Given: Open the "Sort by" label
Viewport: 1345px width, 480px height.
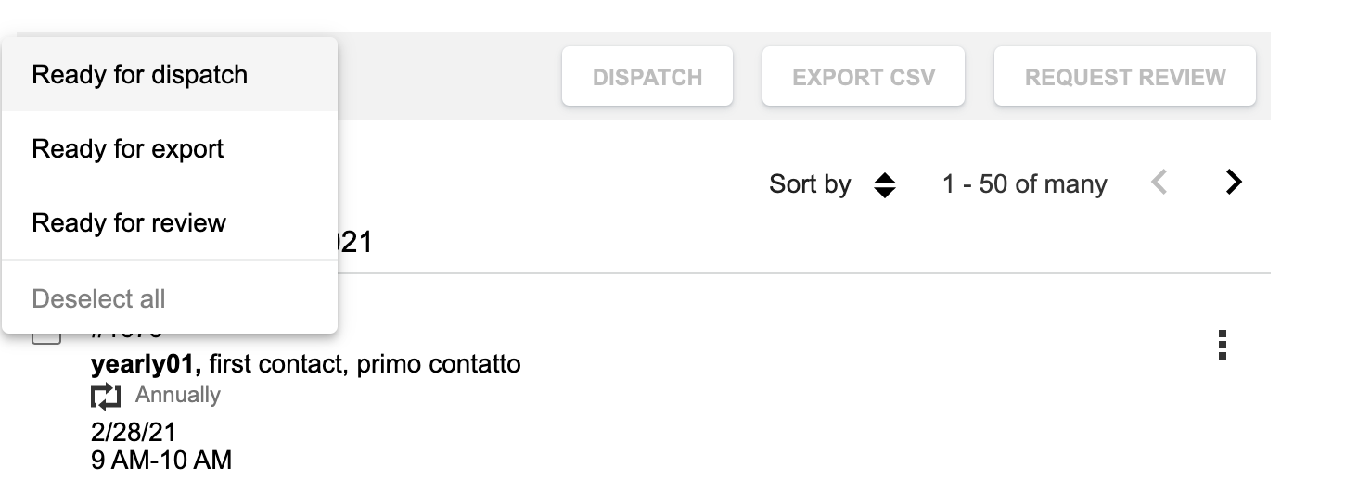Looking at the screenshot, I should click(809, 184).
